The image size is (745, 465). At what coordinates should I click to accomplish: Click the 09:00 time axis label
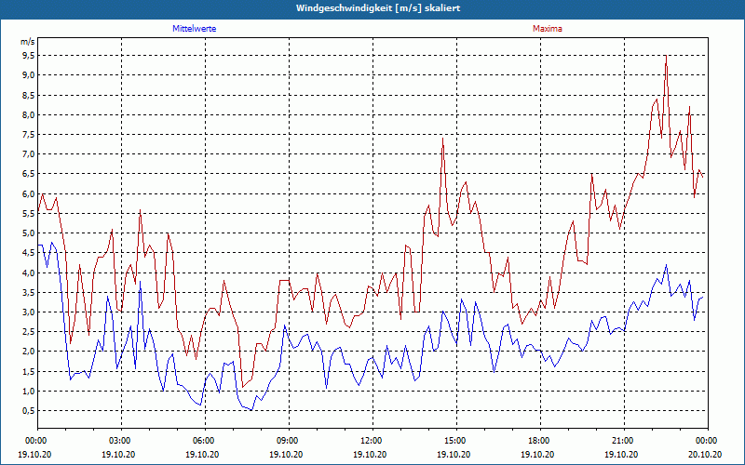[x=289, y=441]
